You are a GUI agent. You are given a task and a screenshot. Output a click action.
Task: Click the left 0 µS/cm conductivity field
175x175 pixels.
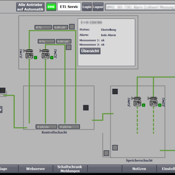46,127
